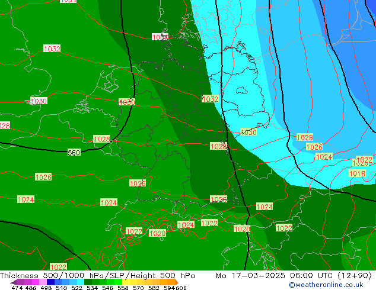Click legend value '582'

point(154,288)
